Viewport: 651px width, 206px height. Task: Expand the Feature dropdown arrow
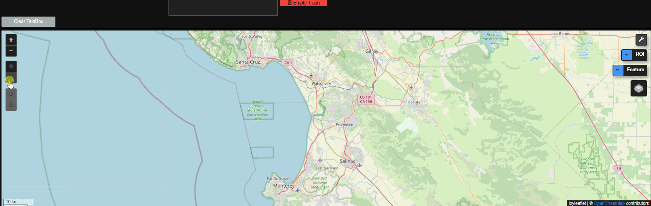click(618, 70)
